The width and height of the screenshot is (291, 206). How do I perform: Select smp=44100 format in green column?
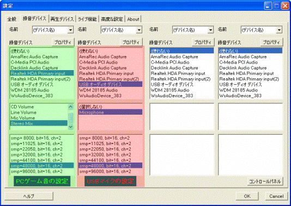pyautogui.click(x=42, y=160)
